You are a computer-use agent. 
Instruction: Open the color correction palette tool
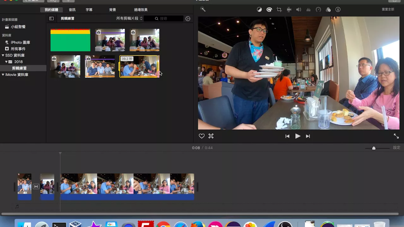pyautogui.click(x=269, y=9)
